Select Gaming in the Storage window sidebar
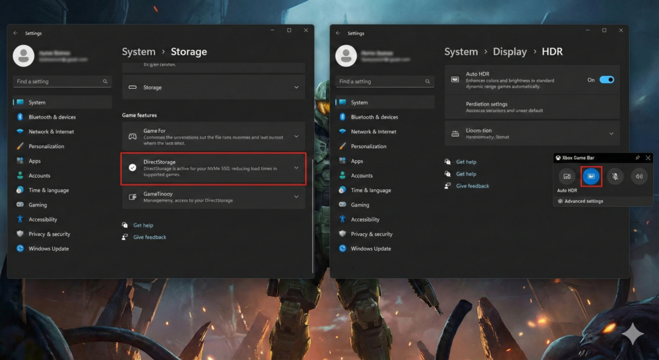The width and height of the screenshot is (659, 360). 37,205
